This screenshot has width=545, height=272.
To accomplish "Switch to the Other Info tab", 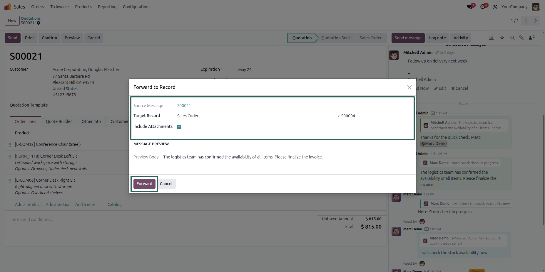I will pos(91,121).
